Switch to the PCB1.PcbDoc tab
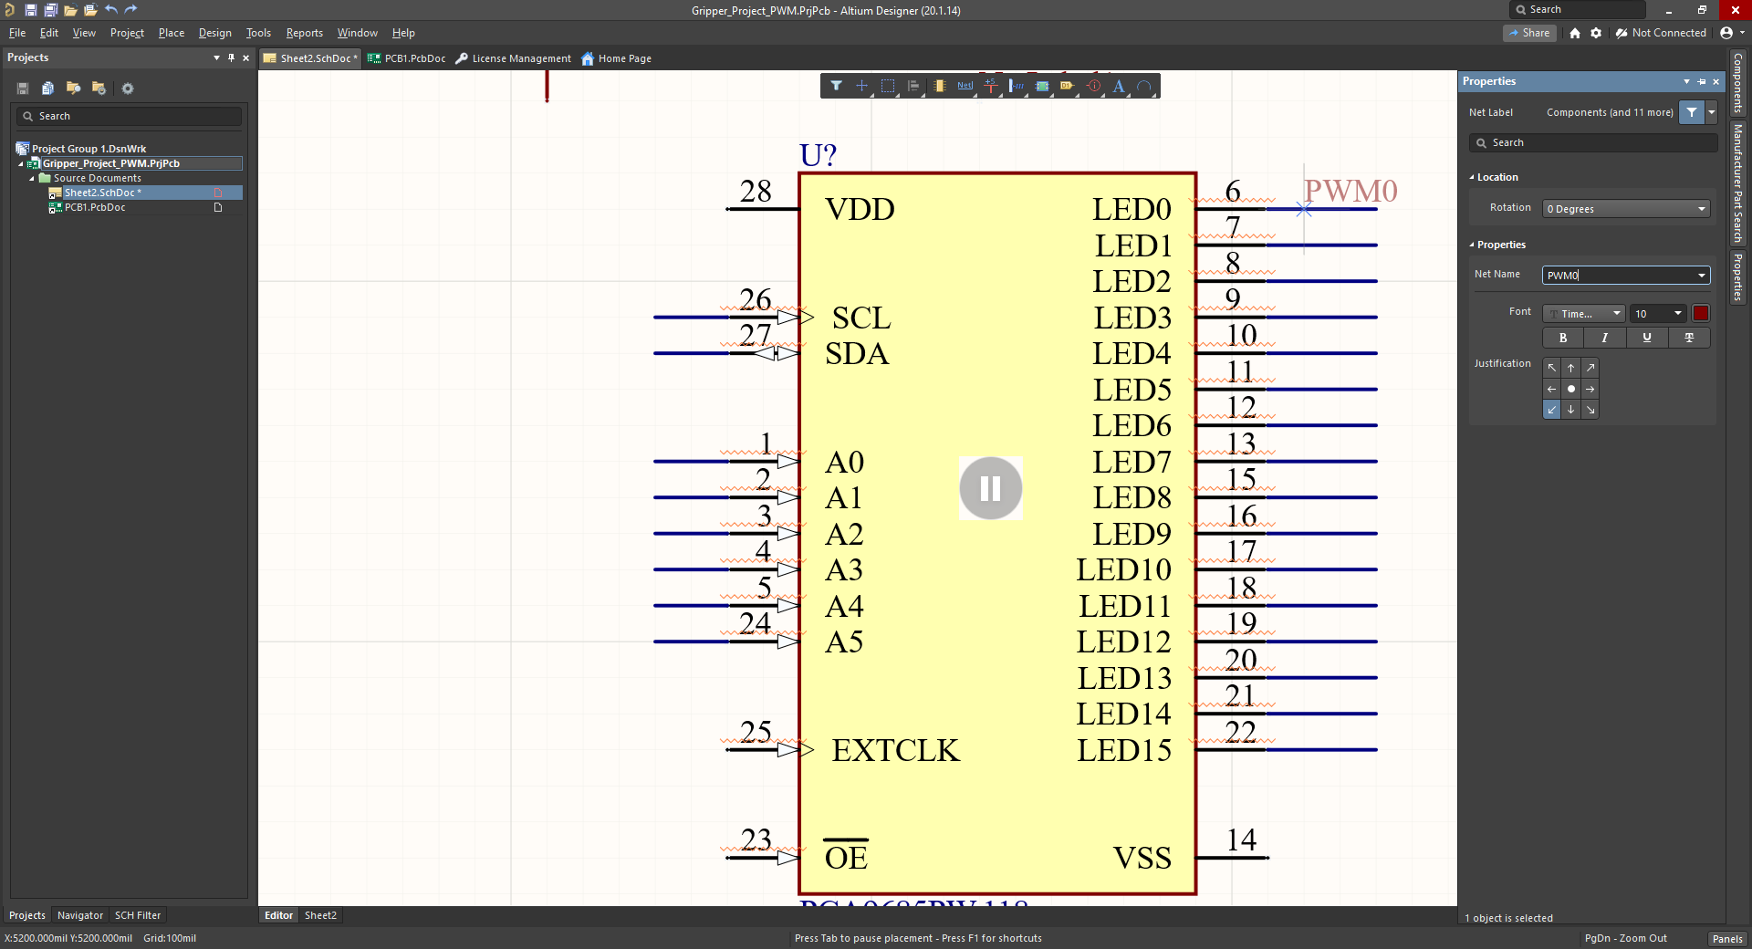Image resolution: width=1752 pixels, height=949 pixels. point(406,58)
